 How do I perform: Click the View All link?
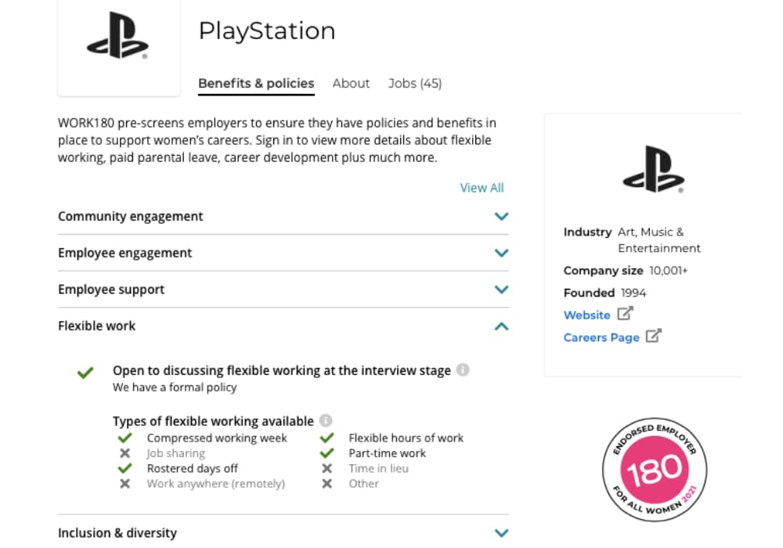pyautogui.click(x=482, y=188)
